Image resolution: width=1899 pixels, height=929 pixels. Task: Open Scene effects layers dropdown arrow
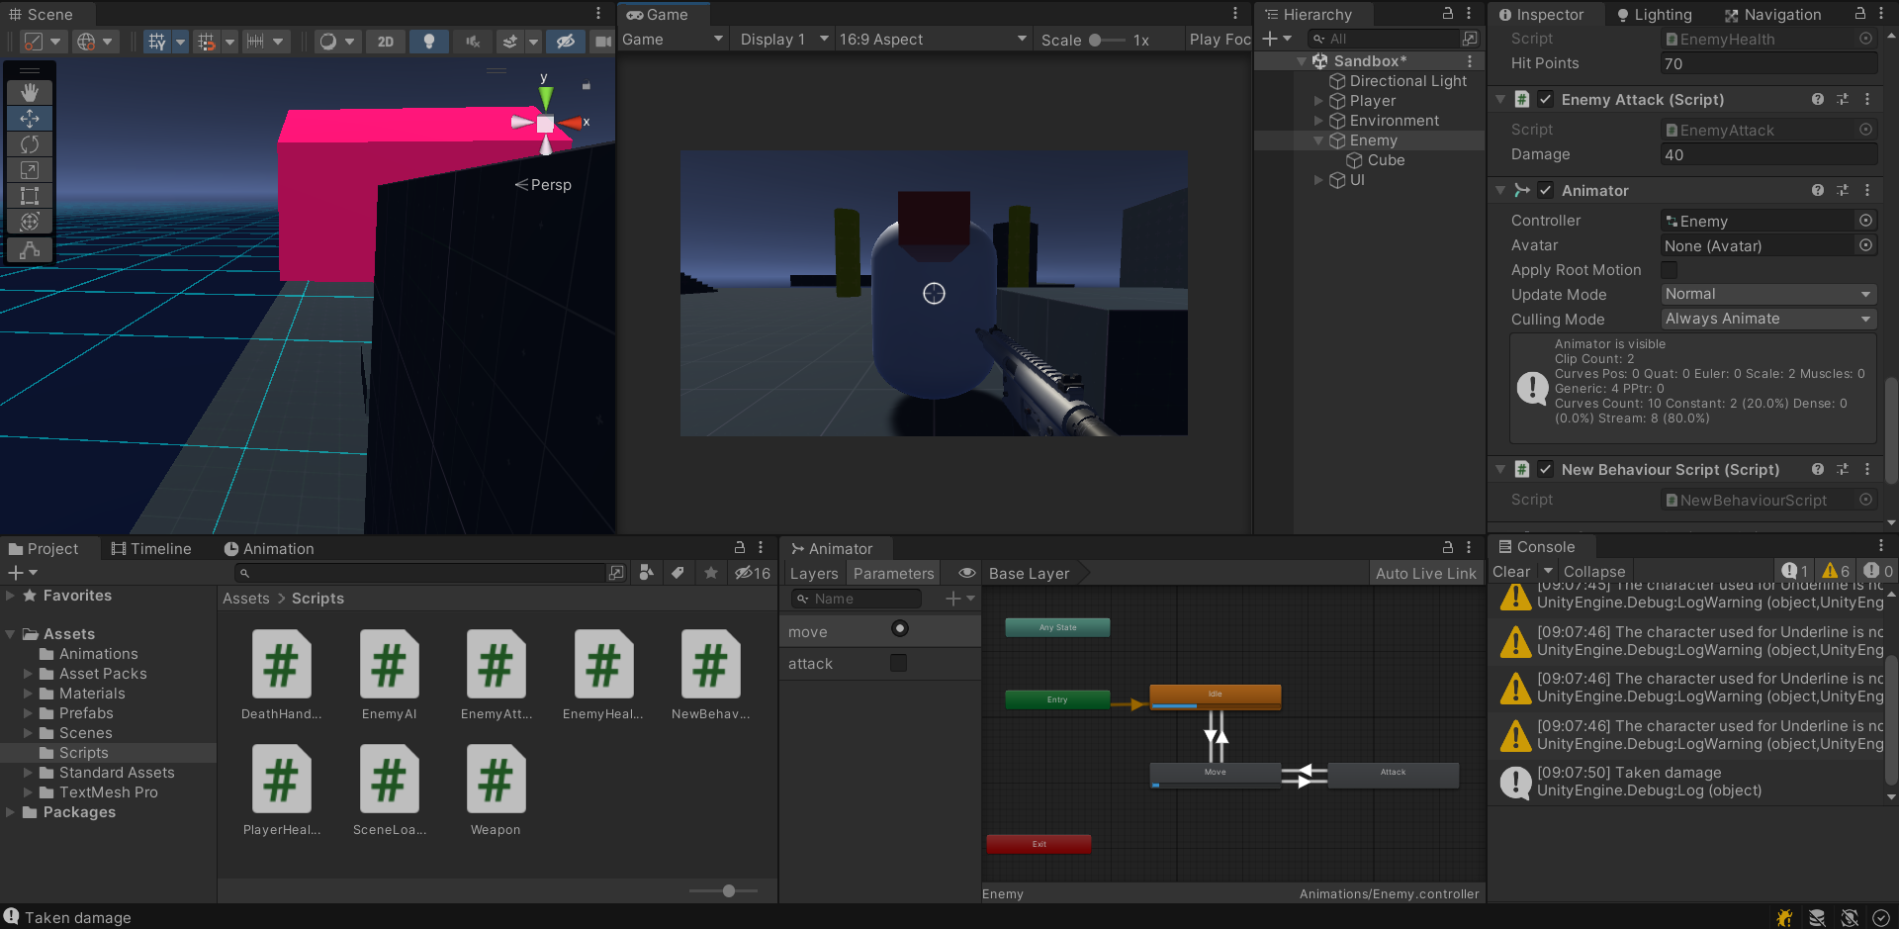click(x=533, y=41)
